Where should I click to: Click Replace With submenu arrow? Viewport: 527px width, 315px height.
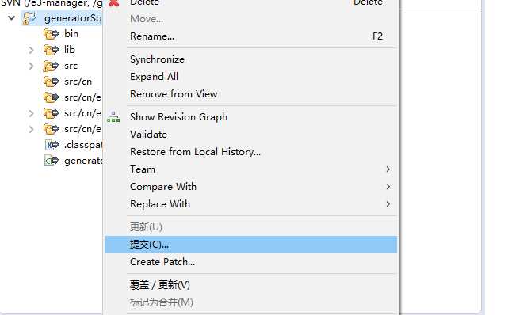click(388, 204)
